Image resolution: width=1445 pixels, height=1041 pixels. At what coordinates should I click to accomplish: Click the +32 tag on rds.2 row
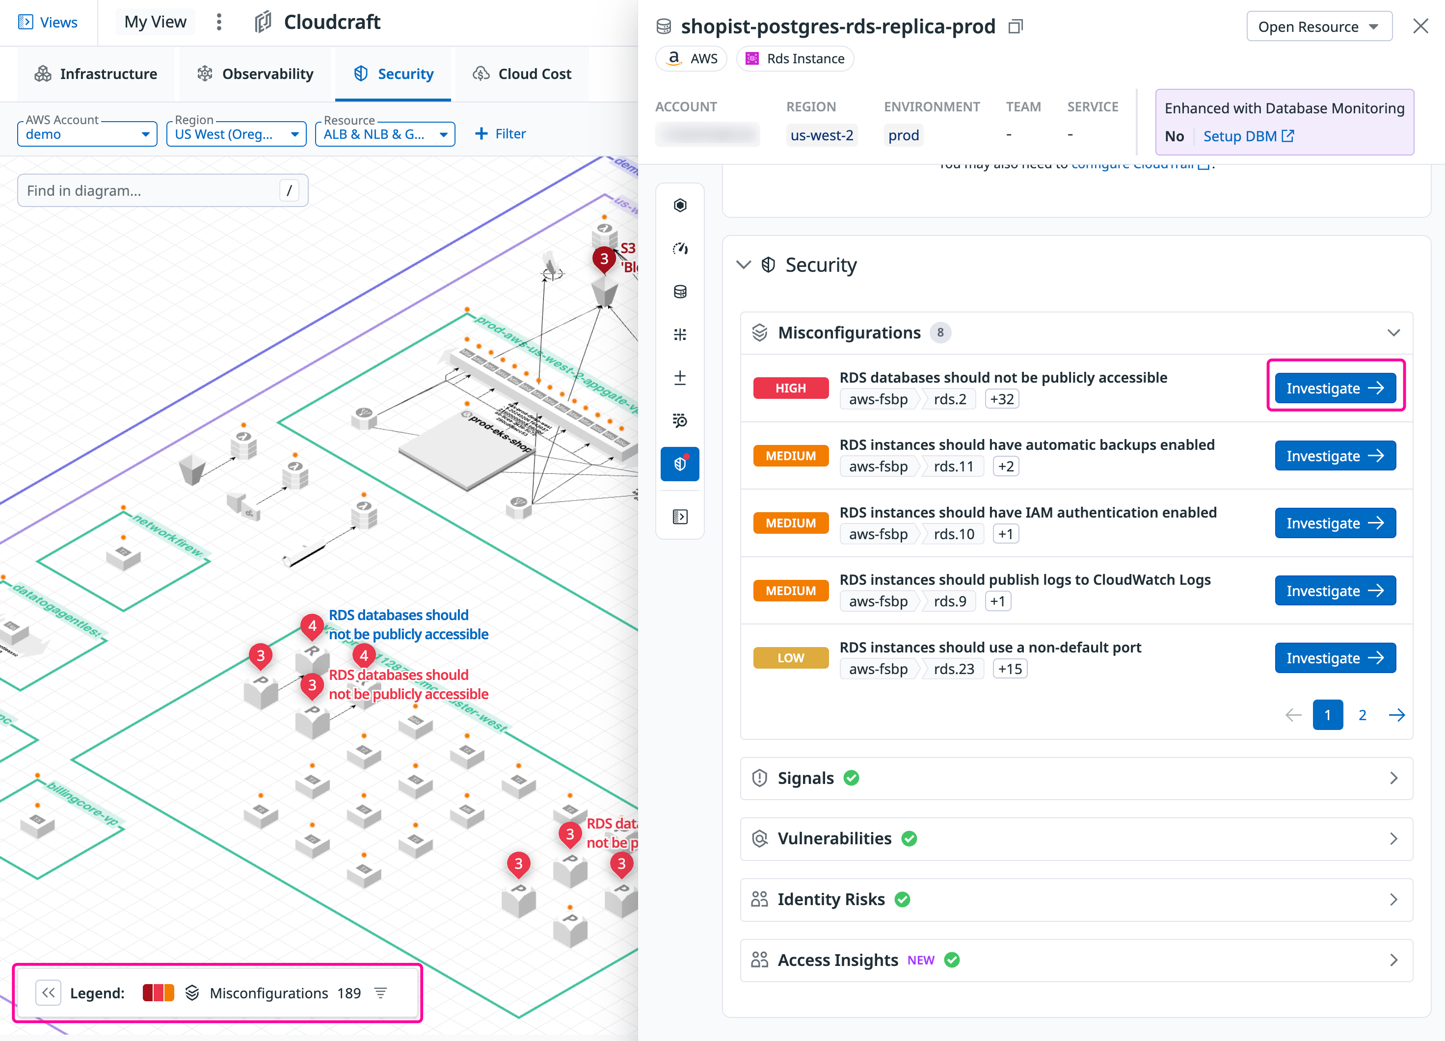1002,399
